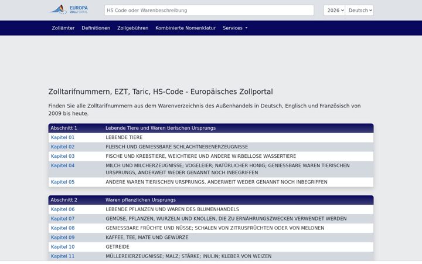Click the Waren pflanzlichen Ursprungs heading
This screenshot has height=264, width=422.
coord(141,200)
